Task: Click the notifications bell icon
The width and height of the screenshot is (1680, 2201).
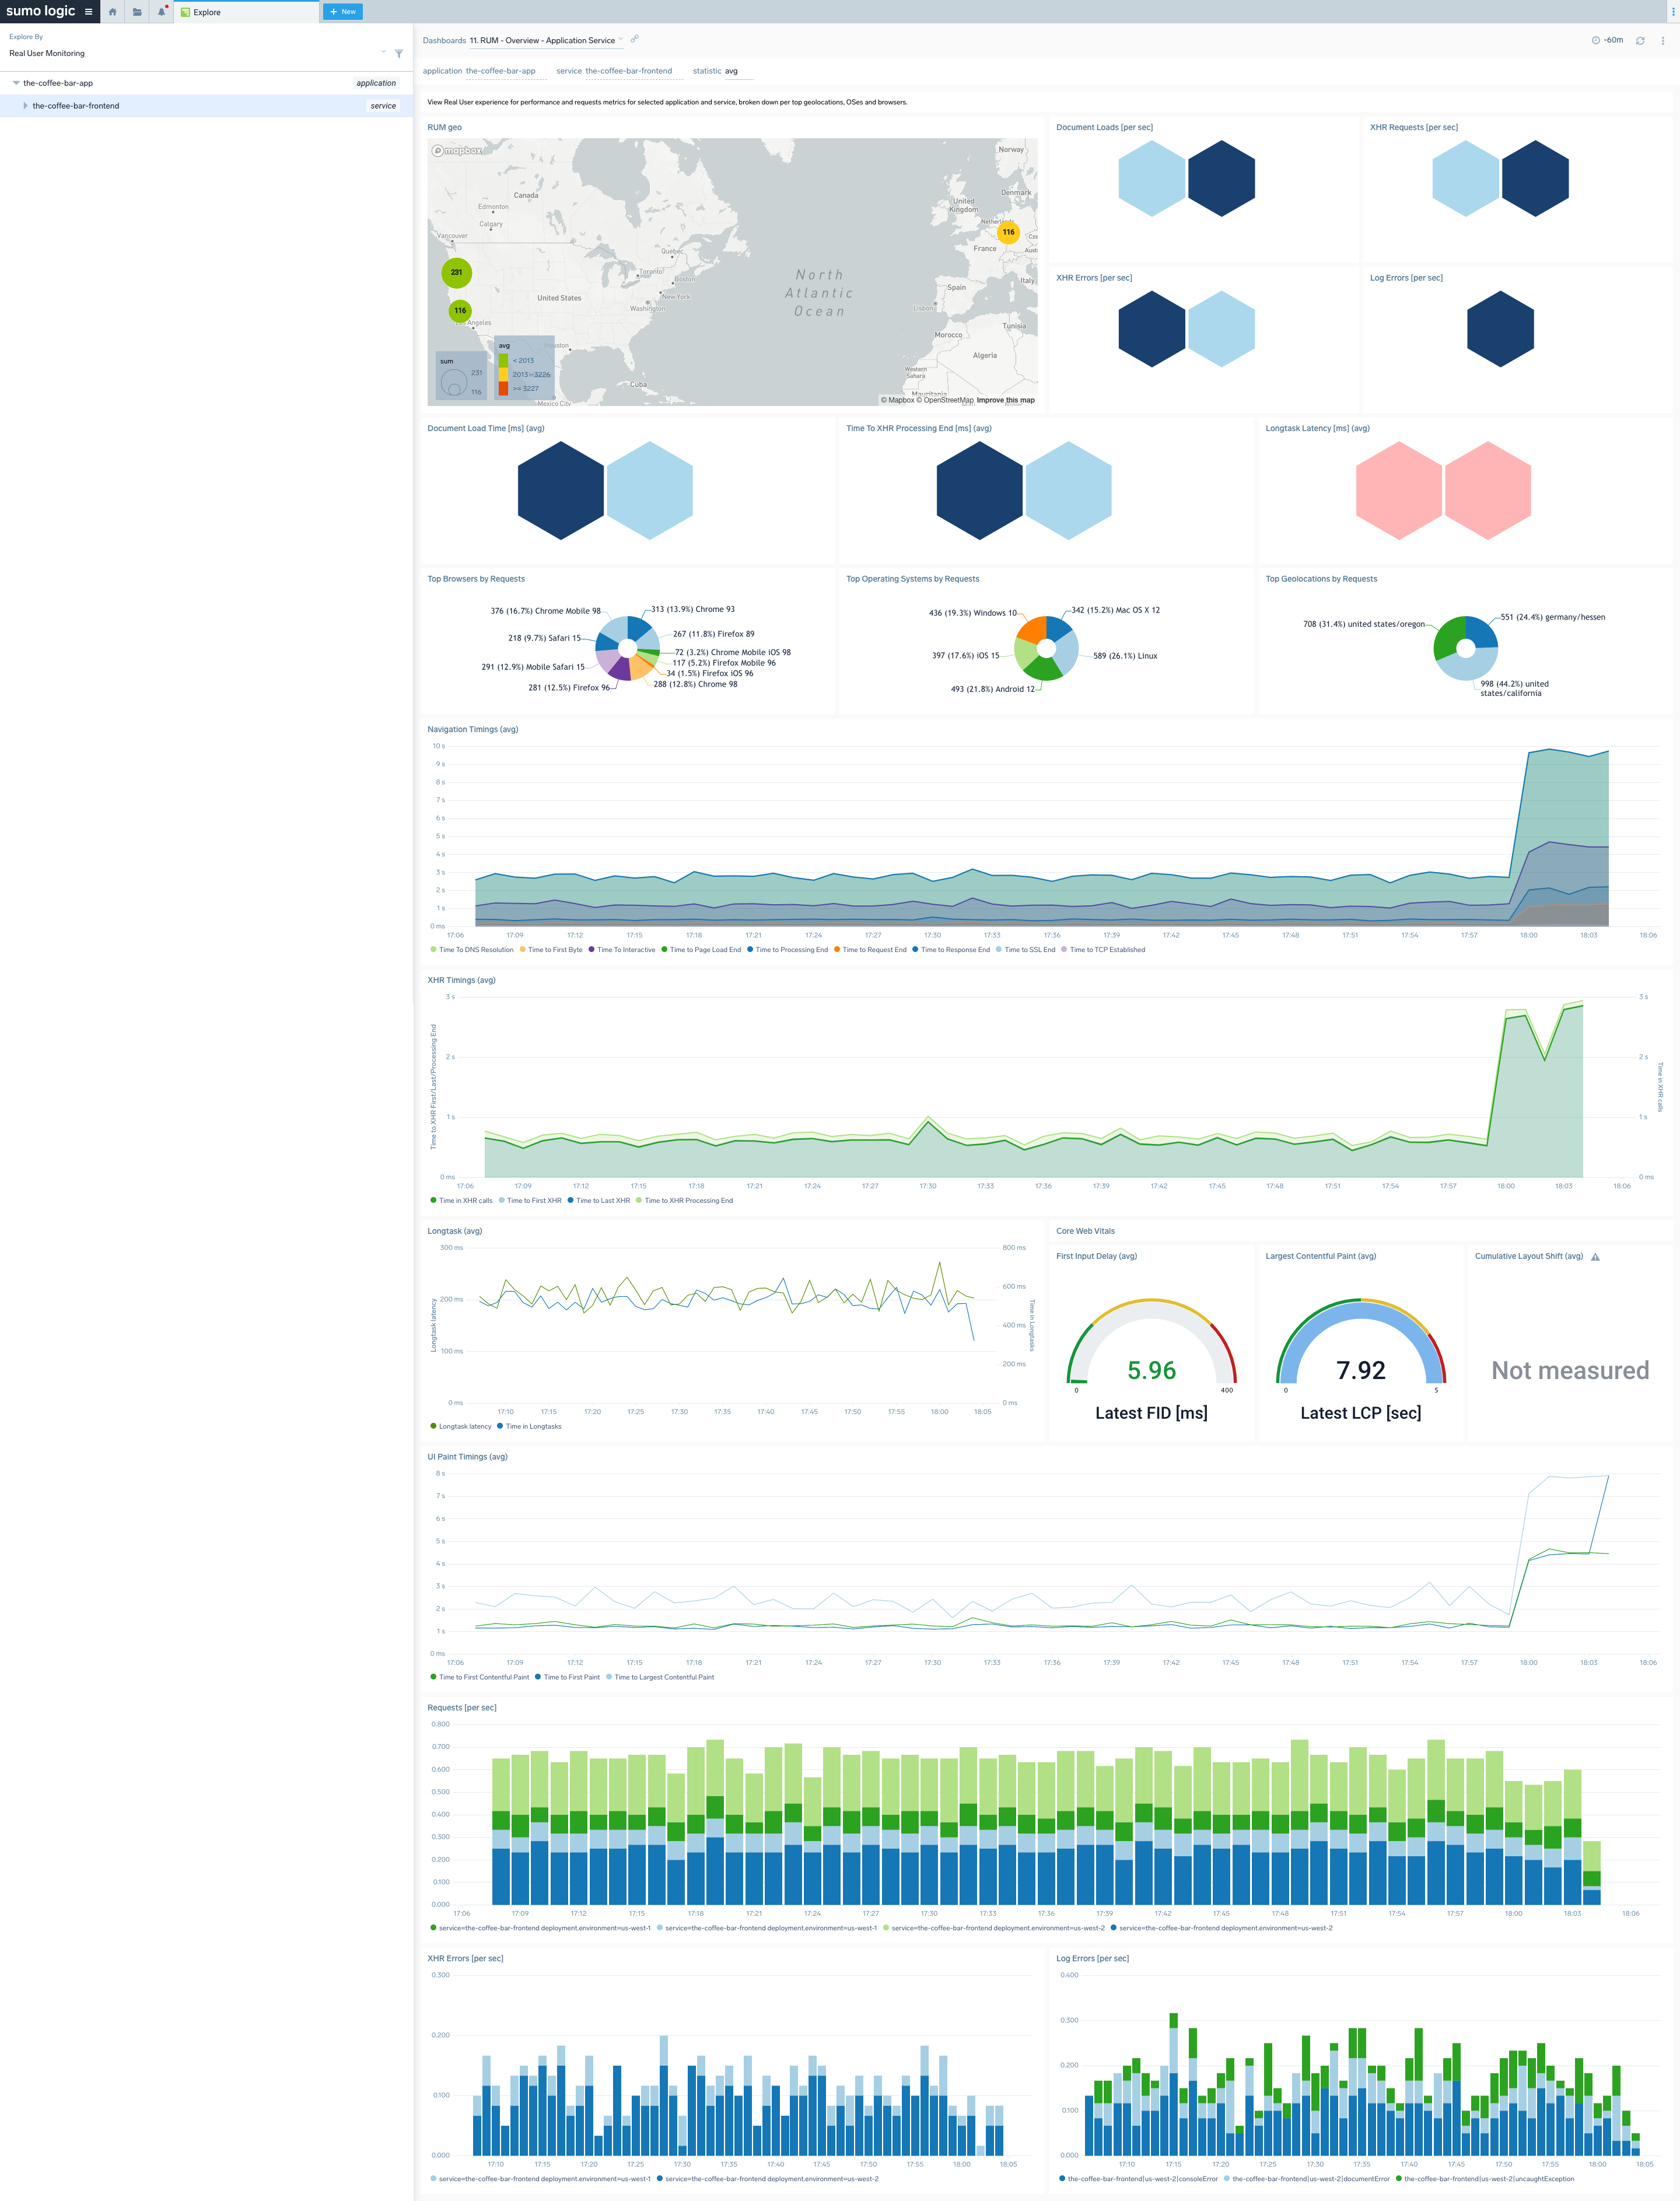Action: click(160, 11)
